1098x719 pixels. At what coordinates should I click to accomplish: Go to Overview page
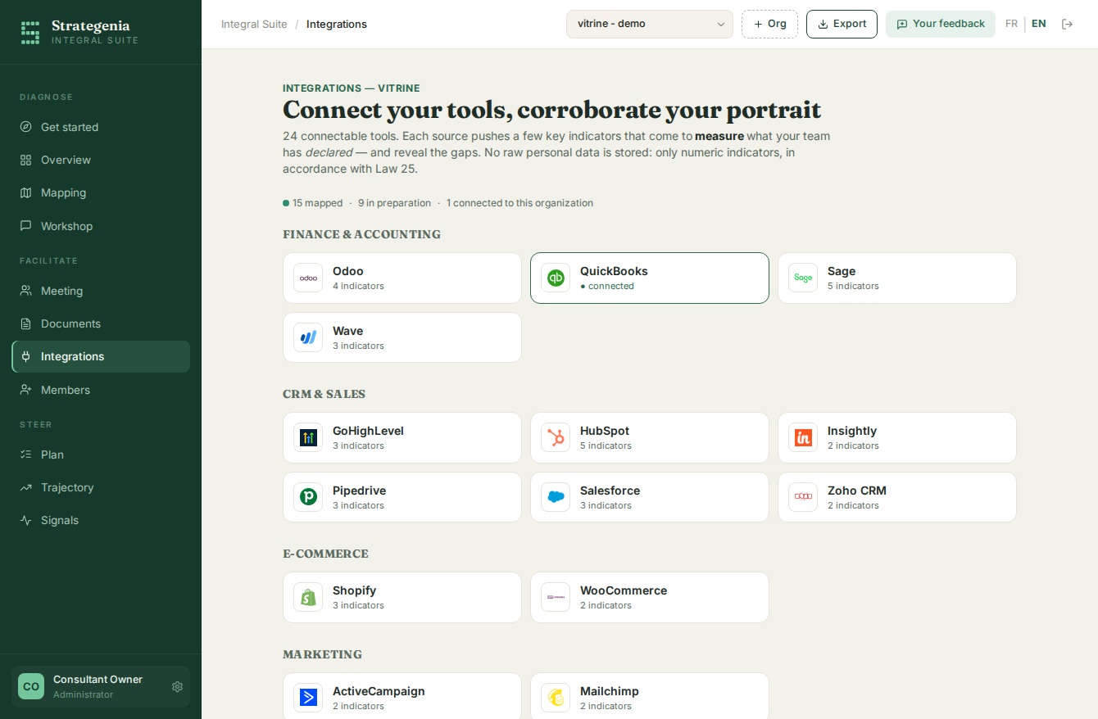click(101, 160)
